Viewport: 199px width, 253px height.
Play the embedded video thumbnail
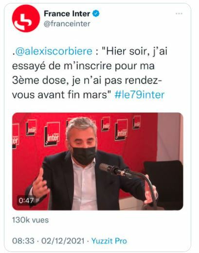[98, 162]
